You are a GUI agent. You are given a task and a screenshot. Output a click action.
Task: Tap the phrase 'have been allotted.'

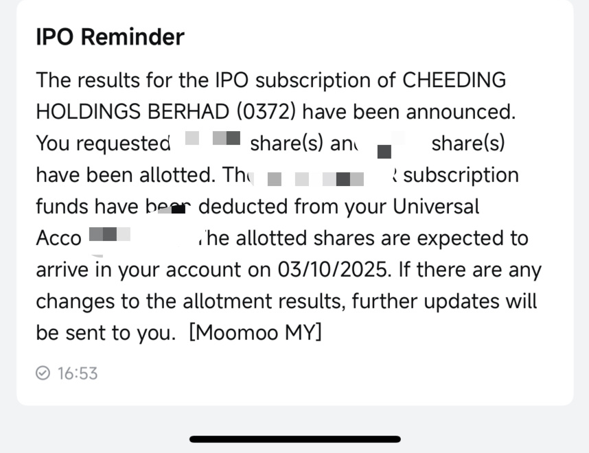[x=126, y=174]
